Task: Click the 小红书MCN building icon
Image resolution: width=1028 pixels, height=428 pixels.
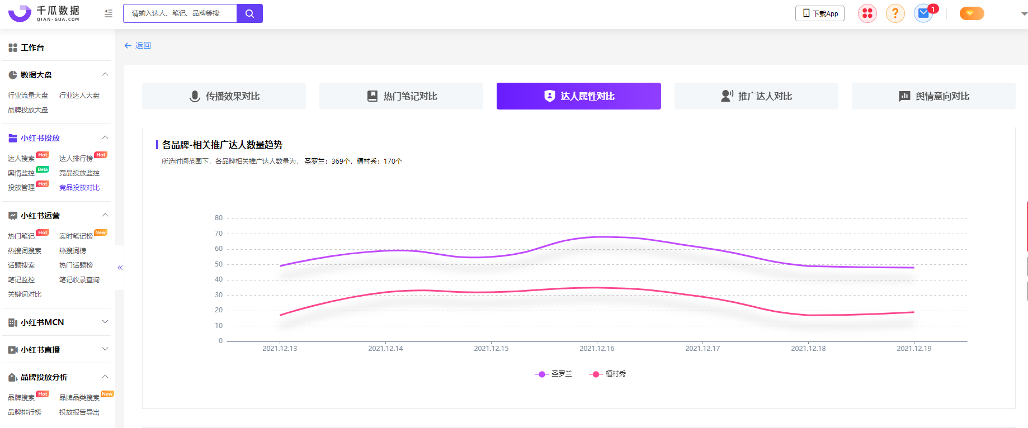Action: tap(13, 322)
